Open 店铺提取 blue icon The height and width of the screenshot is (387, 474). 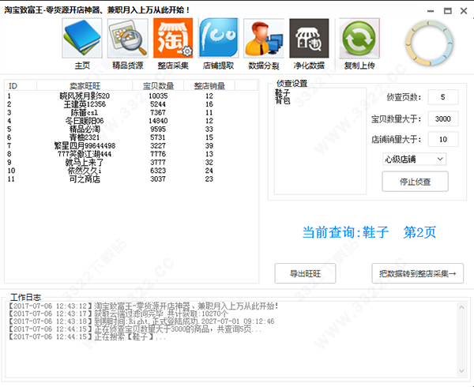(x=218, y=38)
